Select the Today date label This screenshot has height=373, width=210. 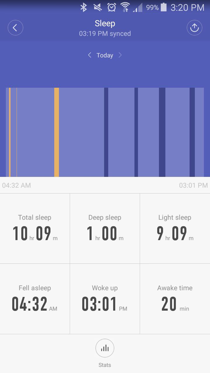pyautogui.click(x=105, y=55)
